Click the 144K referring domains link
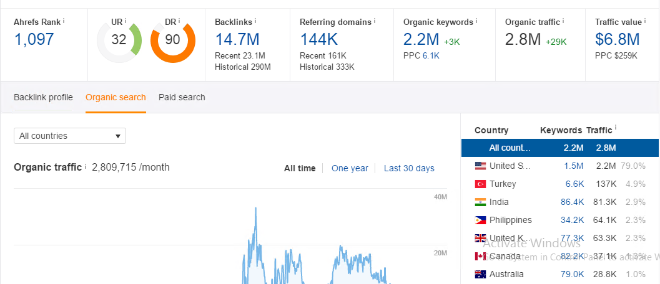Viewport: 660px width, 284px height. (x=318, y=40)
